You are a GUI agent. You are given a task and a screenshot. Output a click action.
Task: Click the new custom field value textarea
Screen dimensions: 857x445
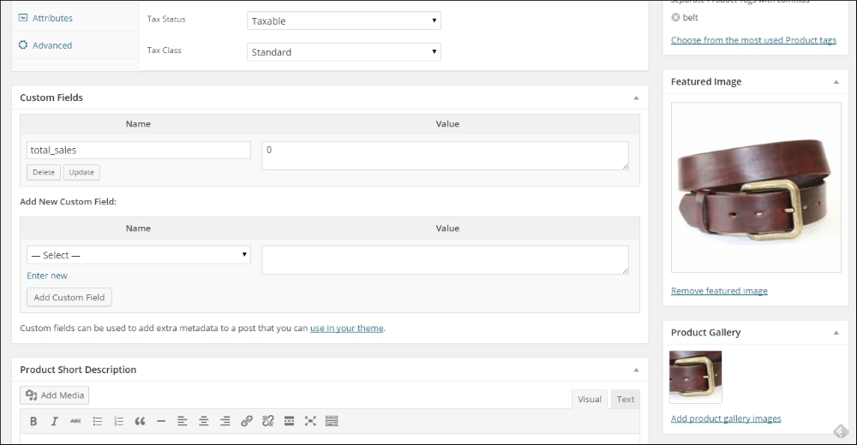coord(445,260)
